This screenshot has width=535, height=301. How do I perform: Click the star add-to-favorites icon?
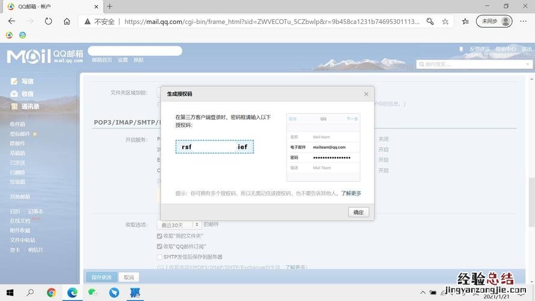click(445, 22)
